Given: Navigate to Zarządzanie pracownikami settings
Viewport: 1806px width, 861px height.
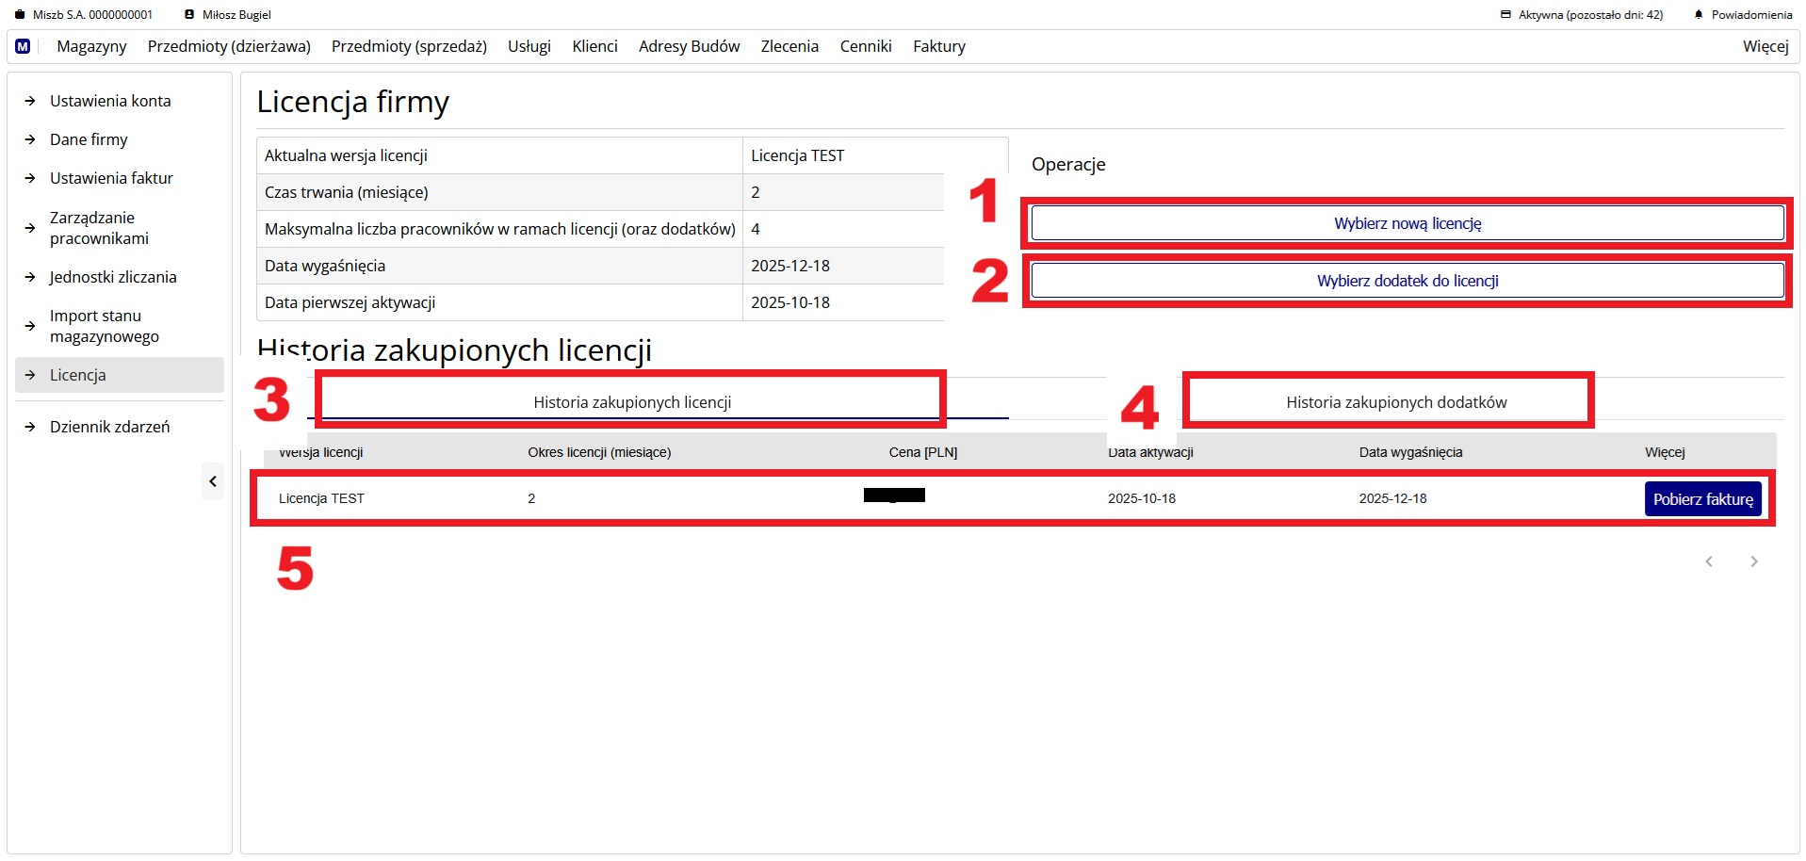Looking at the screenshot, I should (99, 228).
